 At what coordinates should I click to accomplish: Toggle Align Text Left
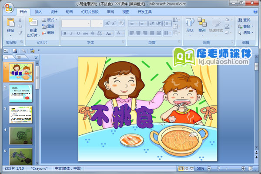(x=132, y=33)
